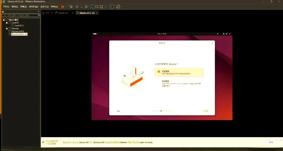Close the first Ubuntu 64 tab
The width and height of the screenshot is (283, 151).
[73, 13]
